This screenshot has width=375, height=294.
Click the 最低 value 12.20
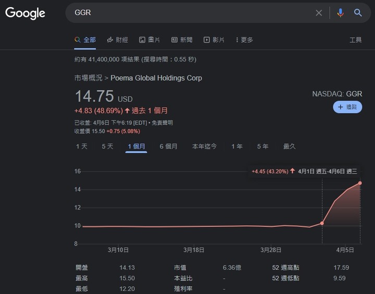tap(127, 289)
